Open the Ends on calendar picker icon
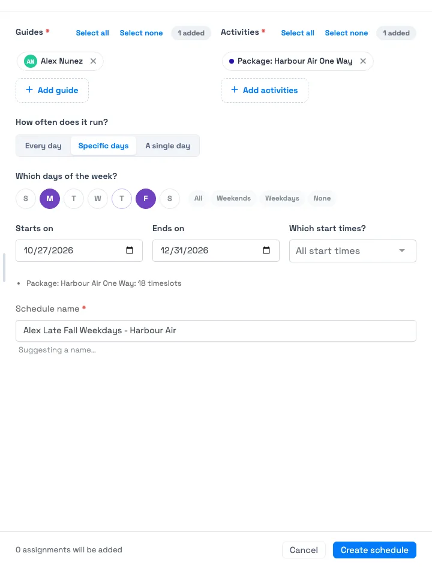The image size is (432, 568). [266, 250]
